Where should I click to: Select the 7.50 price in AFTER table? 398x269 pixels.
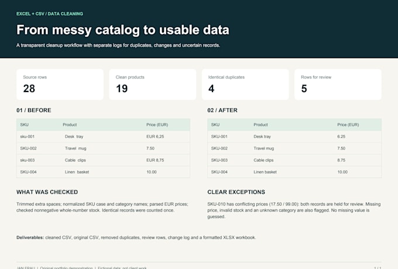[341, 148]
